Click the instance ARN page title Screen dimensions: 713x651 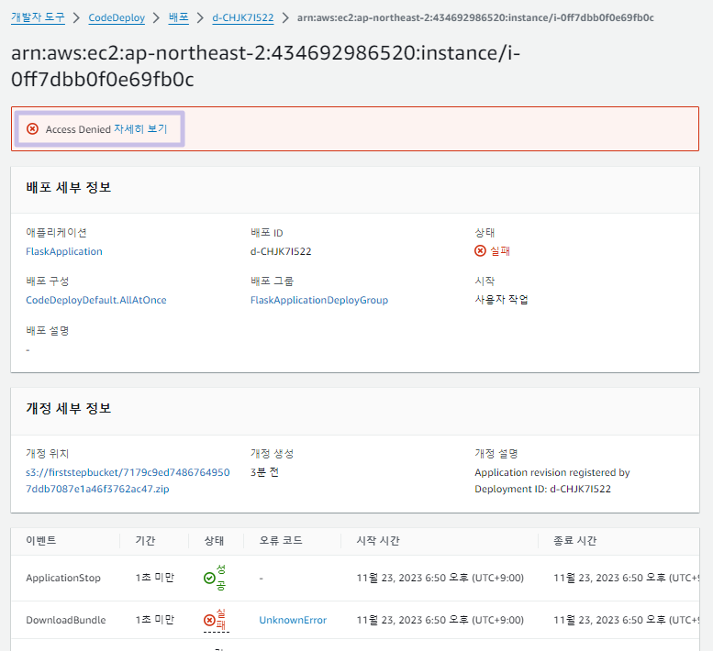tap(265, 66)
